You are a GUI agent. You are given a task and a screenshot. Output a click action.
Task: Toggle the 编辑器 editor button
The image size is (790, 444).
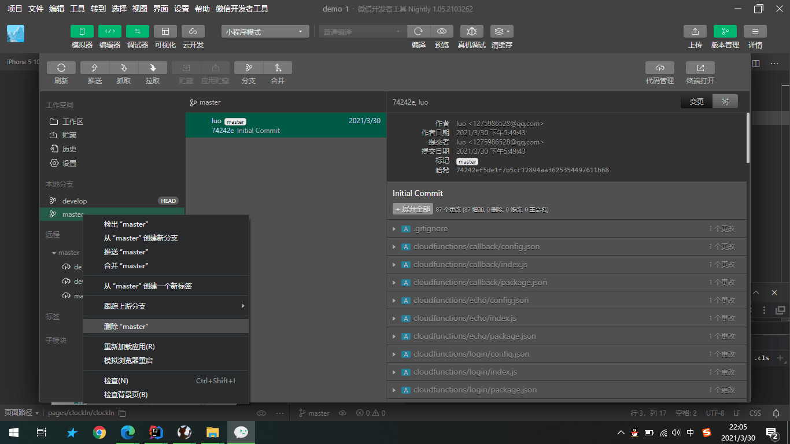coord(110,31)
